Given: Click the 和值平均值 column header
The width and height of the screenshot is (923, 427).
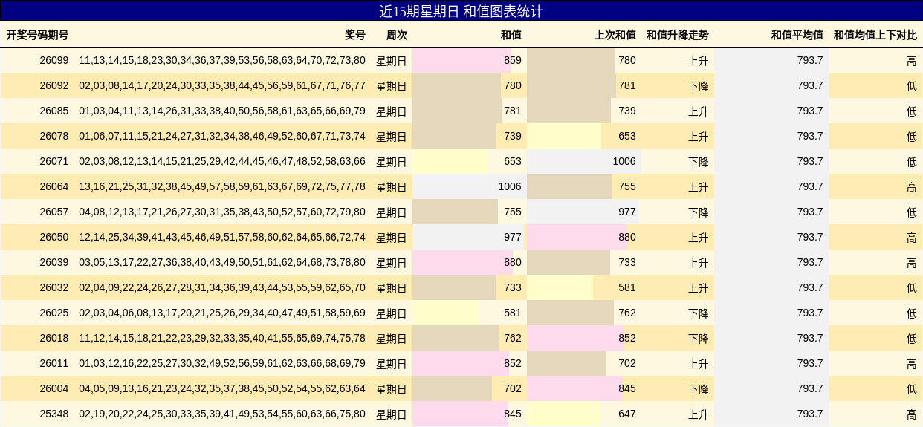Looking at the screenshot, I should click(x=797, y=35).
